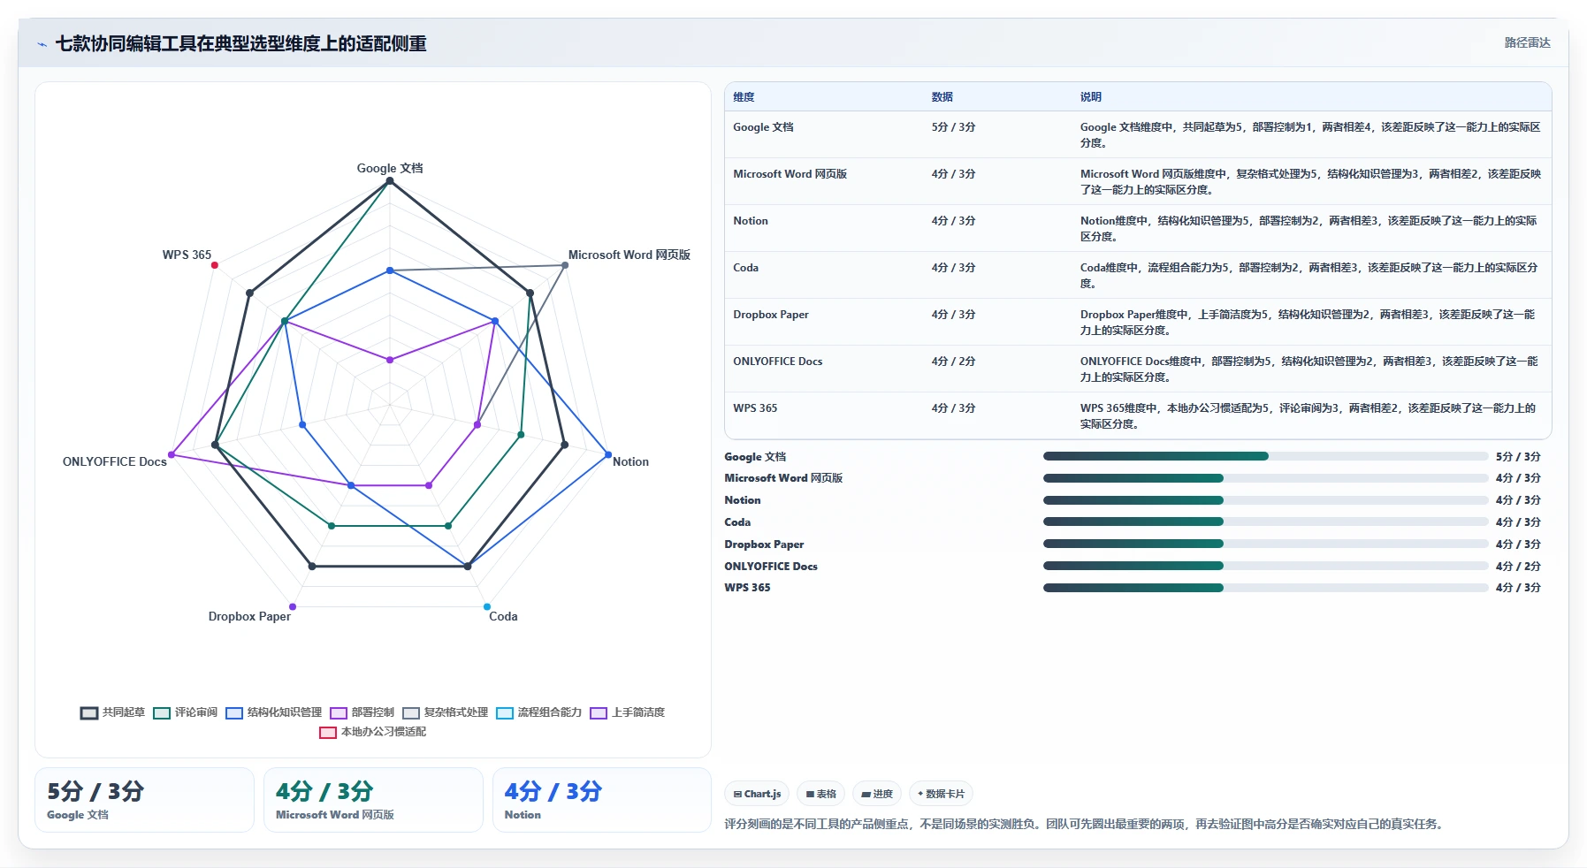Click the Chart.js tag chip
The height and width of the screenshot is (868, 1587).
(757, 794)
